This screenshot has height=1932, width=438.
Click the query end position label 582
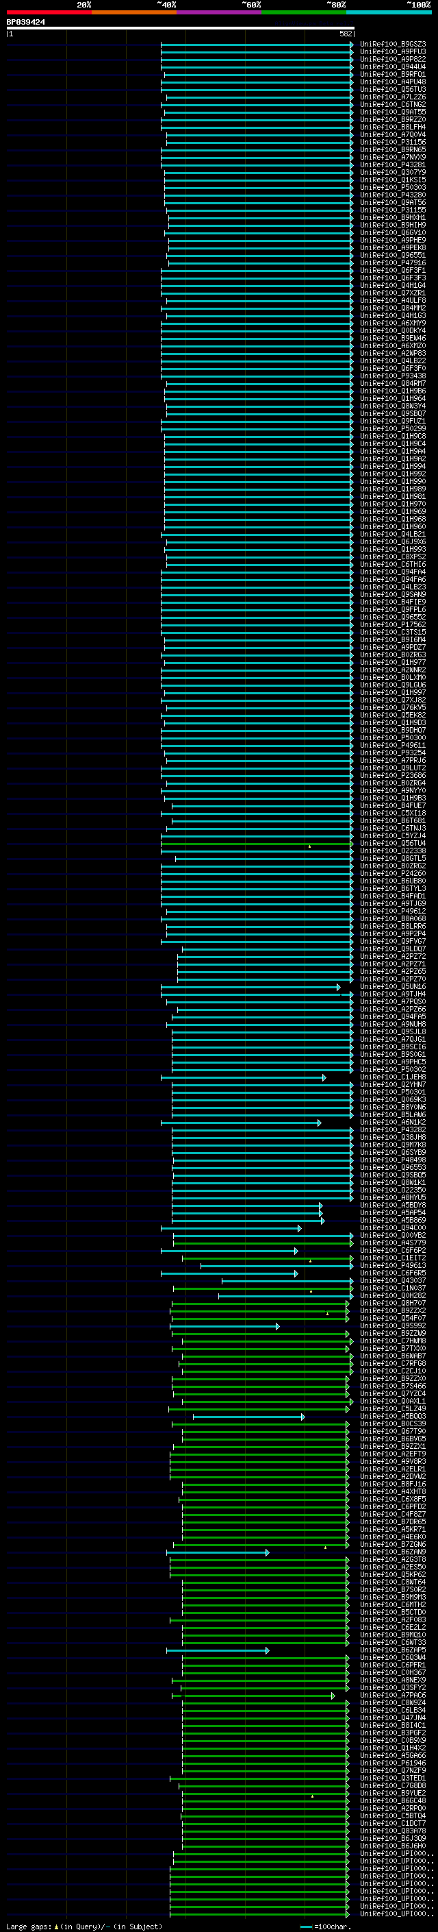coord(346,34)
